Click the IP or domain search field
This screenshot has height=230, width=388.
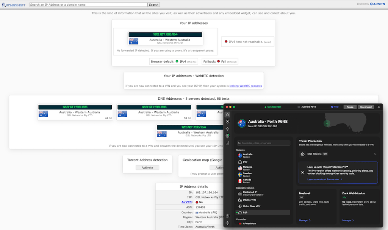[88, 5]
